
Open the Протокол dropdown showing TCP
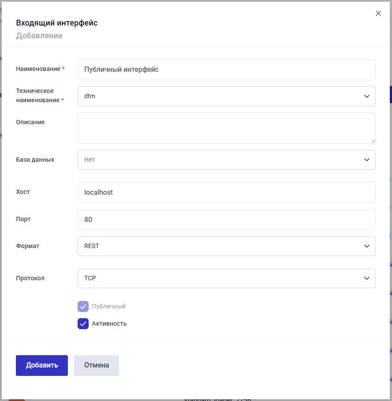pos(227,278)
